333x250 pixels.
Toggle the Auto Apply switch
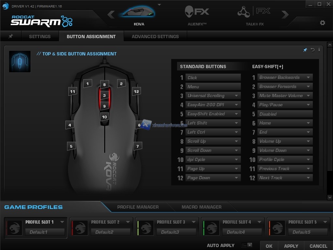pos(247,245)
